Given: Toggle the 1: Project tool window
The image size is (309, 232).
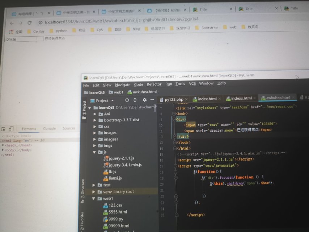Looking at the screenshot, I should (x=84, y=109).
